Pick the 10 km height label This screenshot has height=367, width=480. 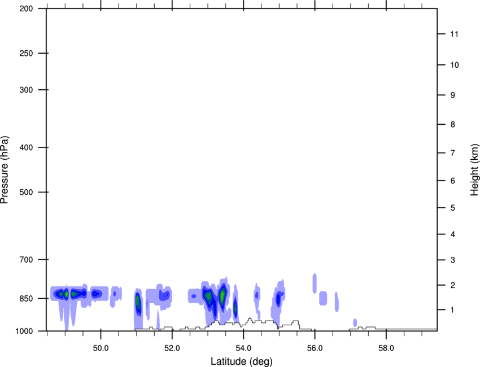(x=454, y=65)
